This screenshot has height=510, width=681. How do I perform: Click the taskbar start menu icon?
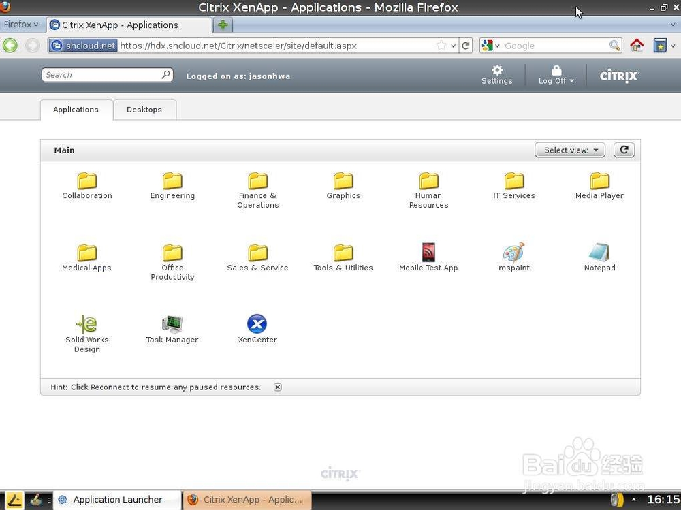pyautogui.click(x=14, y=500)
